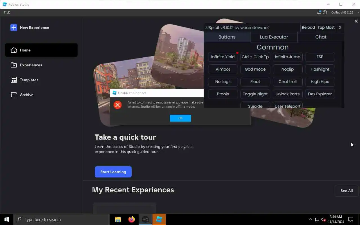Image resolution: width=360 pixels, height=225 pixels.
Task: Open the Experiences section in sidebar
Action: point(41,65)
